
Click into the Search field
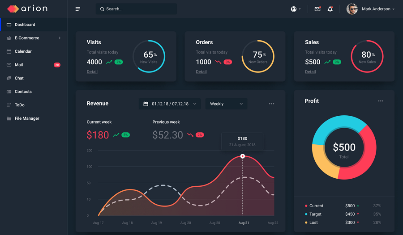[136, 9]
